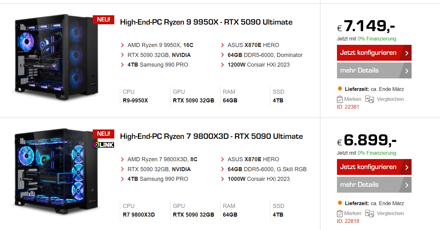Click Merken clipboard icon for ID 22381
The width and height of the screenshot is (440, 230).
340,99
